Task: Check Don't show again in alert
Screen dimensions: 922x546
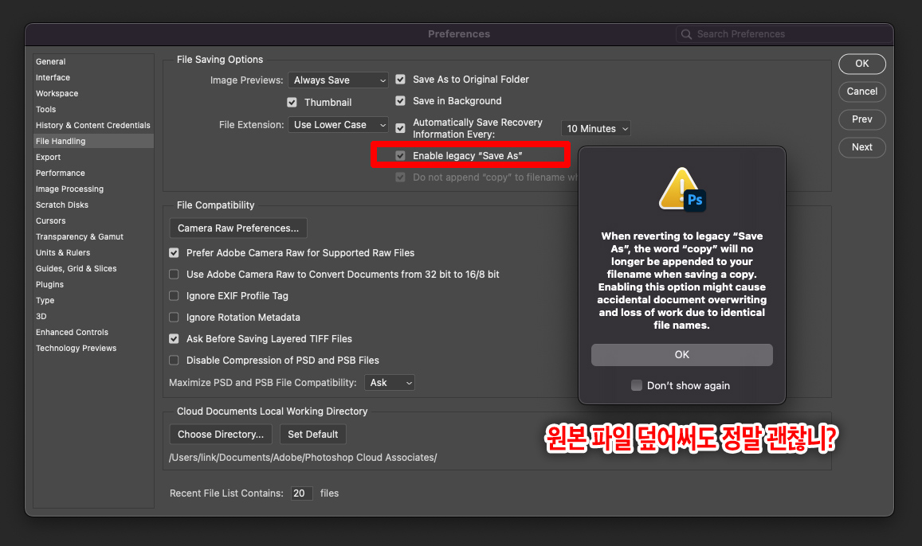Action: [636, 385]
